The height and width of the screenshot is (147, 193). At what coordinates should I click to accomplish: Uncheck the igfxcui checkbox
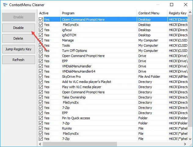pos(41,30)
